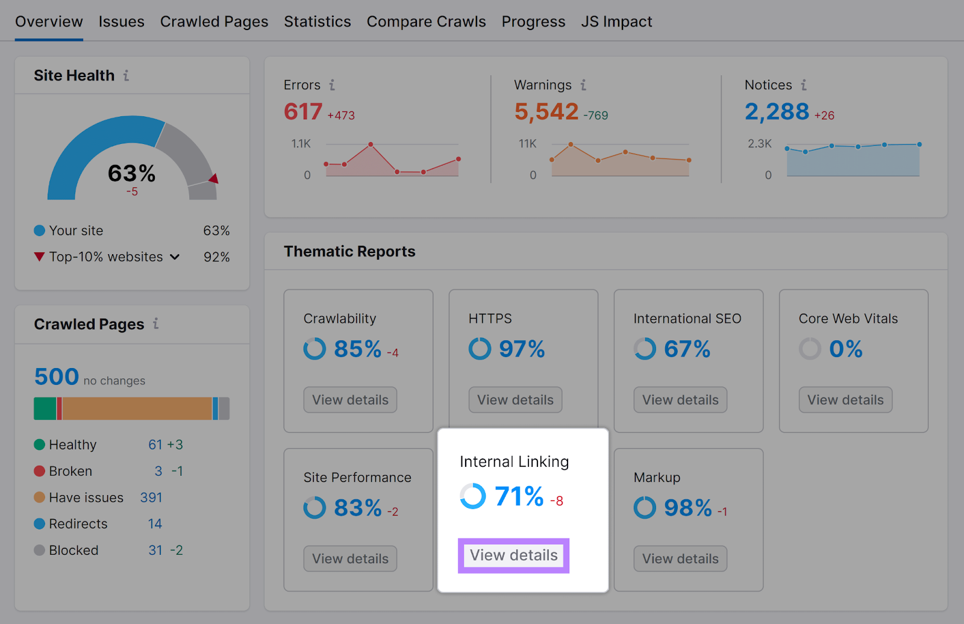Select the JS Impact tab
Image resolution: width=964 pixels, height=624 pixels.
[616, 21]
